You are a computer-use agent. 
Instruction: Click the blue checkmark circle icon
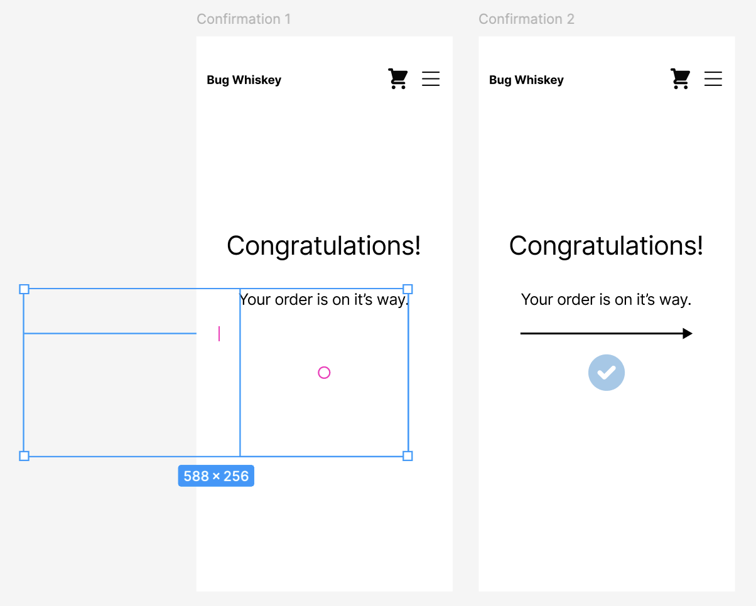(607, 373)
